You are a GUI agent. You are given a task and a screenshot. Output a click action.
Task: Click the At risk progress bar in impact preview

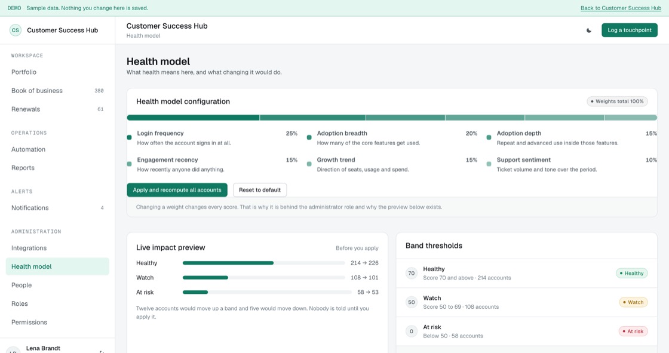[267, 293]
